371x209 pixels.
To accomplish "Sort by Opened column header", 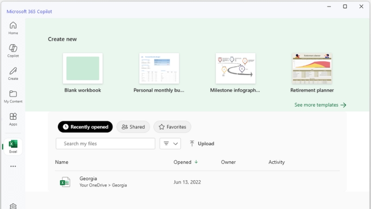I will [x=185, y=162].
